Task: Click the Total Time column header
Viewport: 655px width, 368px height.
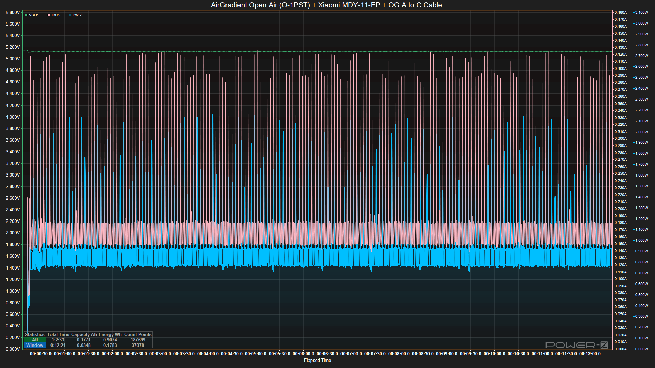Action: 58,334
